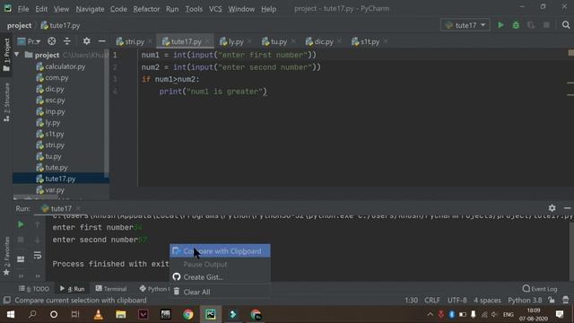Choose Create Gist from context menu
Viewport: 574px width, 323px height.
click(220, 277)
